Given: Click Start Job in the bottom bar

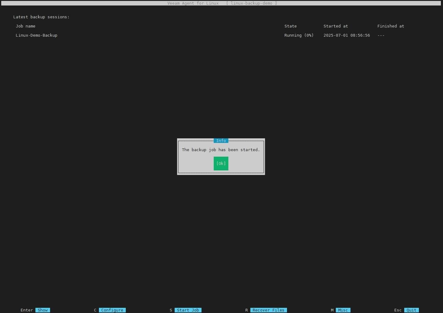Looking at the screenshot, I should pos(188,310).
